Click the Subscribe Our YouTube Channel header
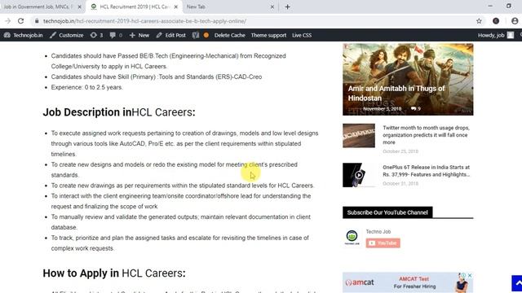This screenshot has width=522, height=293. (x=387, y=212)
